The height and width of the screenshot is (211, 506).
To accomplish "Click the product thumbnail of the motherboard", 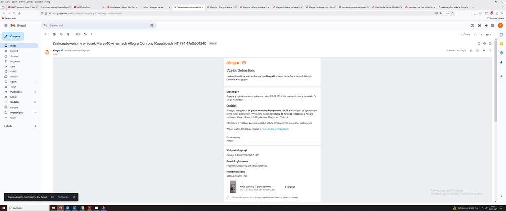I will pyautogui.click(x=233, y=187).
